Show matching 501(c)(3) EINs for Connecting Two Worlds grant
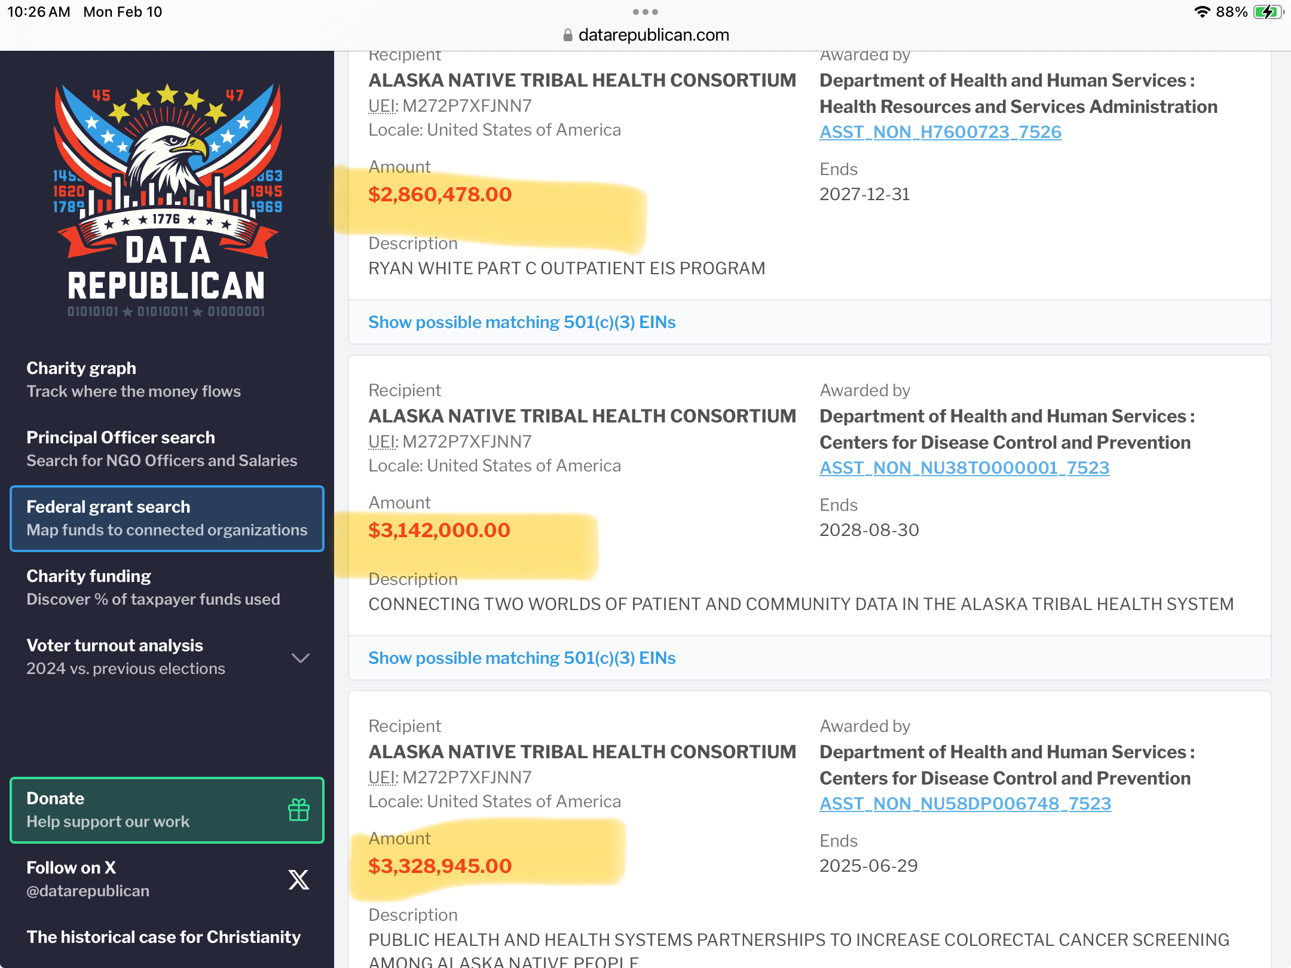Viewport: 1291px width, 968px height. point(522,658)
